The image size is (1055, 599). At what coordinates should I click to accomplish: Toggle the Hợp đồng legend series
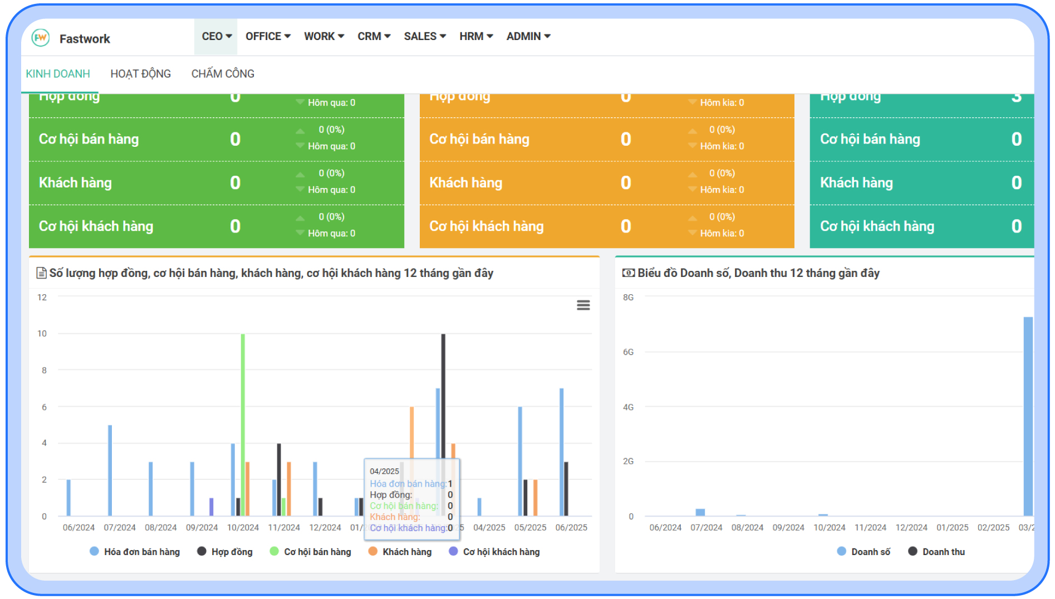click(x=225, y=552)
